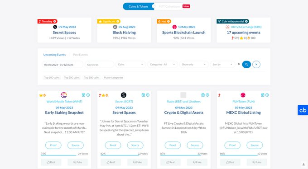
Task: Clear filters with the X button
Action: coord(256,64)
